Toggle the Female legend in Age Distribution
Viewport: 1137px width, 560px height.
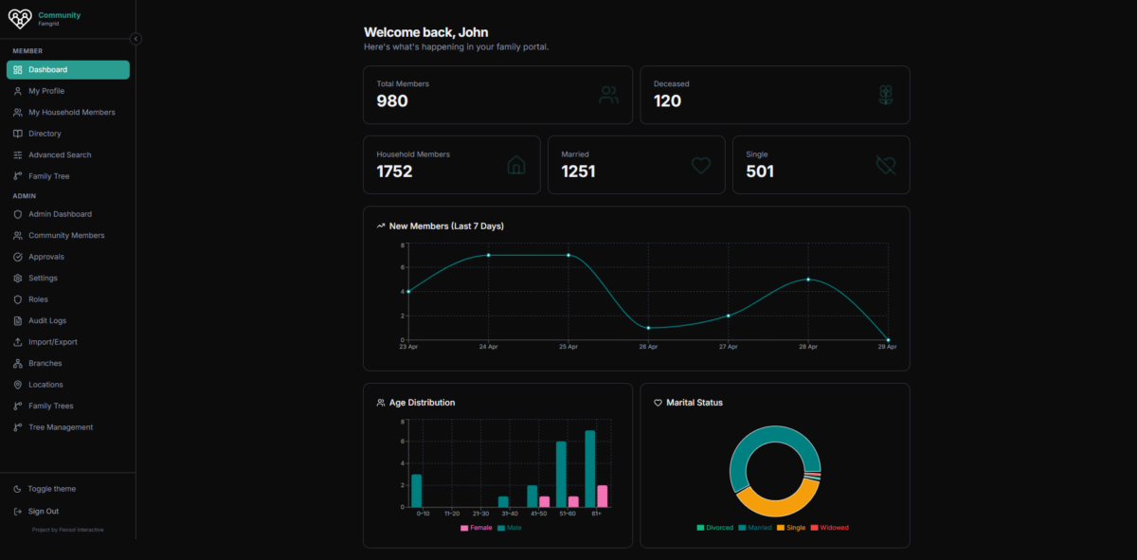pos(477,528)
